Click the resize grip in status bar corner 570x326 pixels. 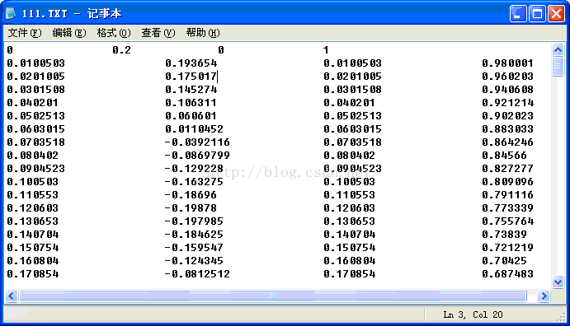coord(562,317)
